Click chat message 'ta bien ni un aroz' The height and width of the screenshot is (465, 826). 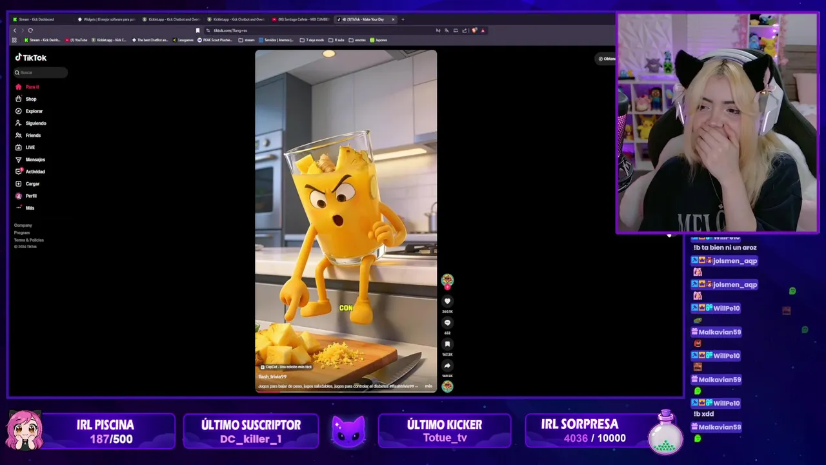pos(725,247)
